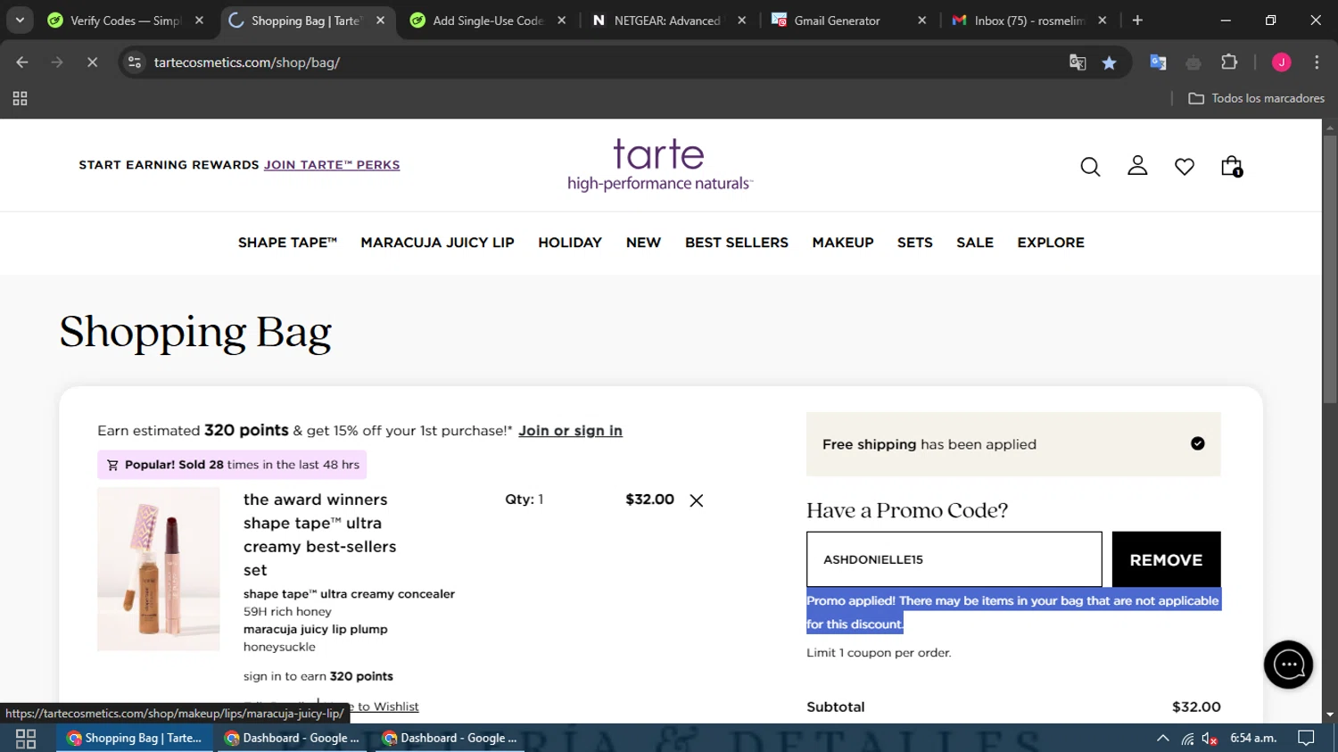Open the Chrome profile avatar
The width and height of the screenshot is (1338, 752).
tap(1281, 62)
